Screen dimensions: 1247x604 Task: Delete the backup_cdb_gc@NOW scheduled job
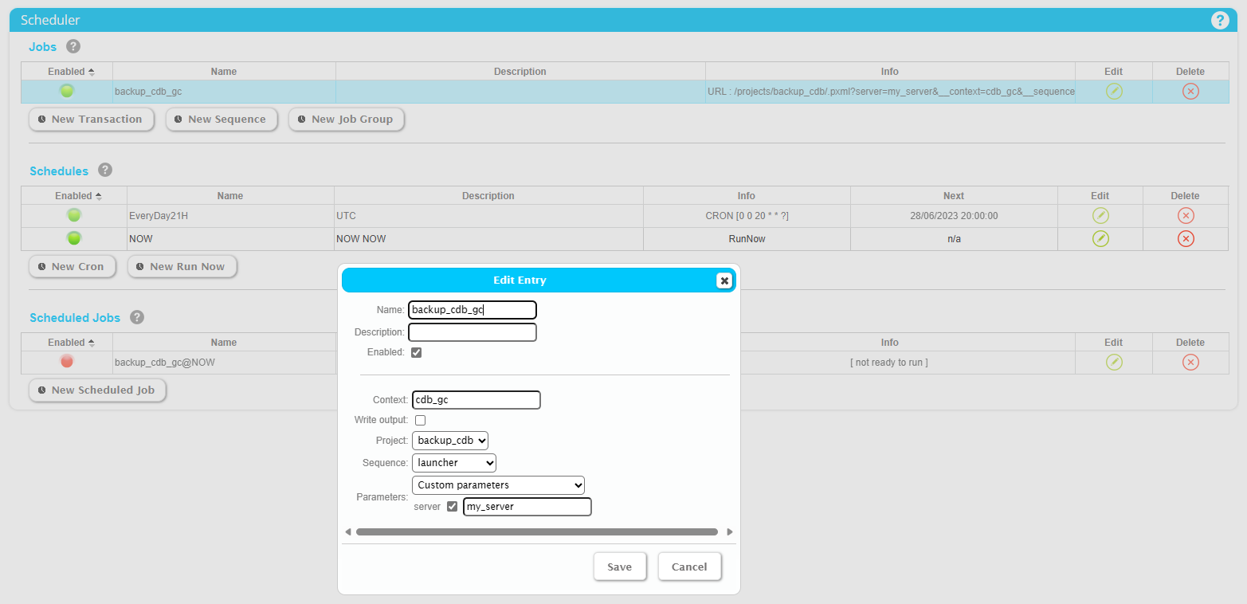[x=1190, y=363]
